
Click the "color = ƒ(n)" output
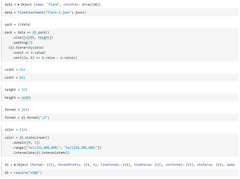click(x=16, y=130)
